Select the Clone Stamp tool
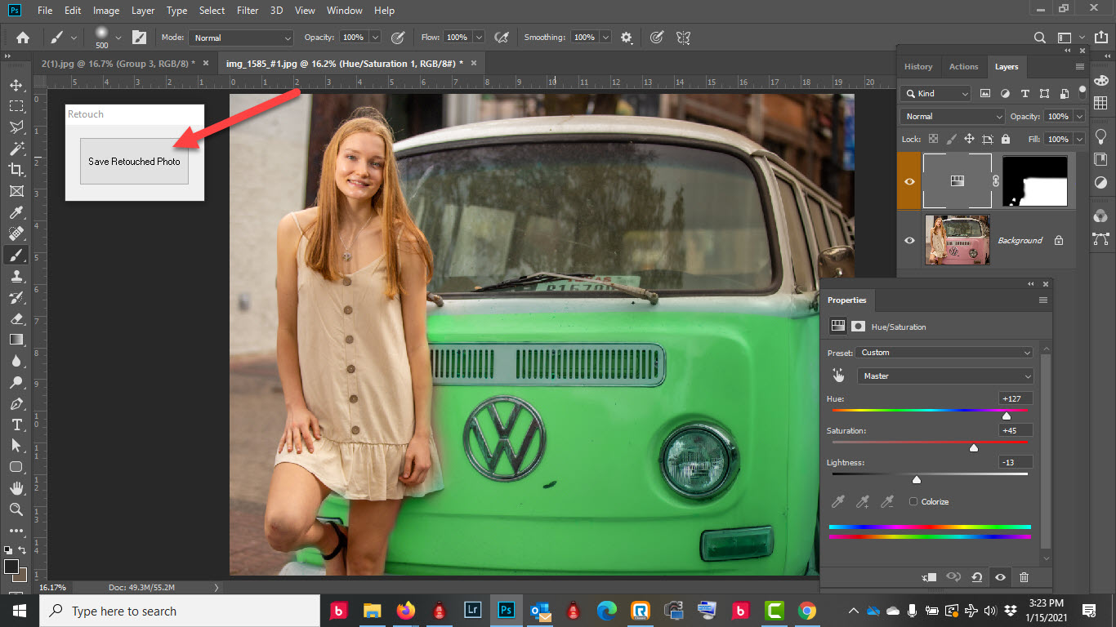This screenshot has width=1116, height=627. tap(16, 277)
